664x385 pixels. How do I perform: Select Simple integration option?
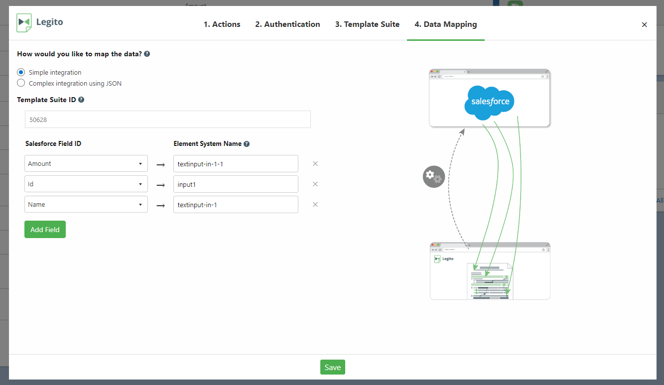pyautogui.click(x=21, y=72)
